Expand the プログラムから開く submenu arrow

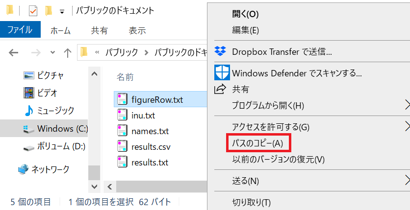406,105
